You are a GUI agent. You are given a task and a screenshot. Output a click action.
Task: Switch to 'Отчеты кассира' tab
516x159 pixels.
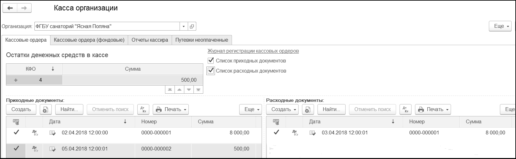tap(150, 40)
